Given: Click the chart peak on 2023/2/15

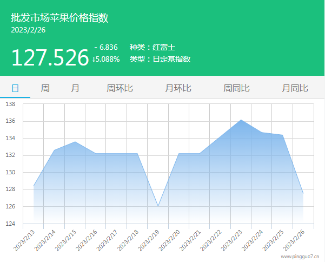Looking at the screenshot, I should click(x=75, y=142).
